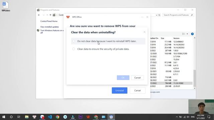Screen dimensions: 214x120
Task: Go up one level in Control Panel
Action: pos(50,15)
